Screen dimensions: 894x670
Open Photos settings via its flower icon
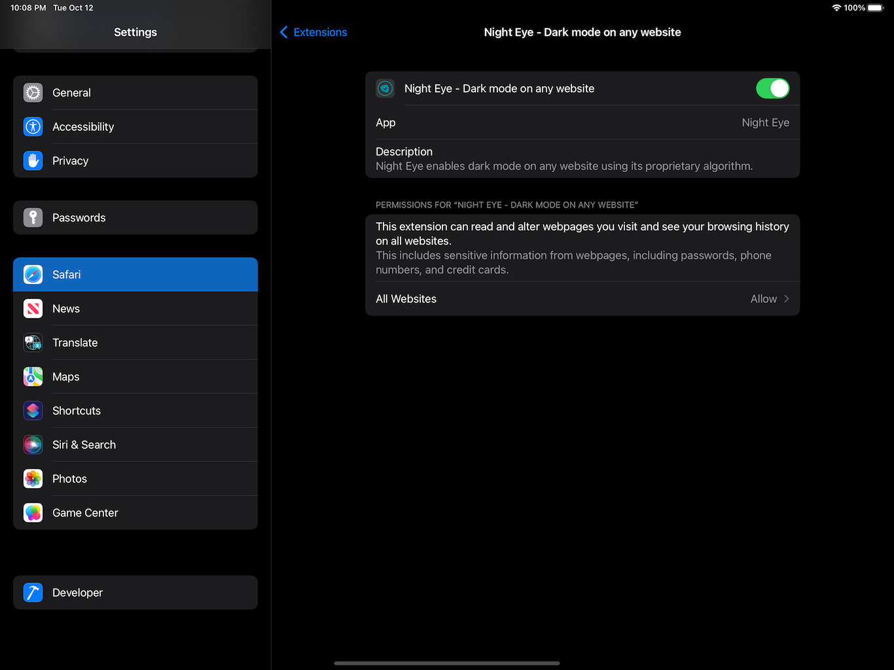click(x=33, y=478)
